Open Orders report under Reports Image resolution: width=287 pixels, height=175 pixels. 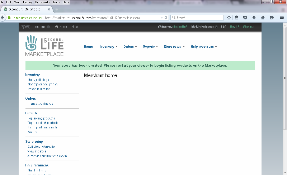point(32,132)
